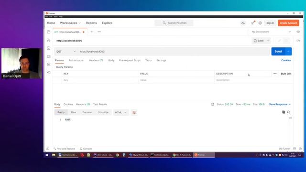Open the Runner in status bar

click(284, 149)
